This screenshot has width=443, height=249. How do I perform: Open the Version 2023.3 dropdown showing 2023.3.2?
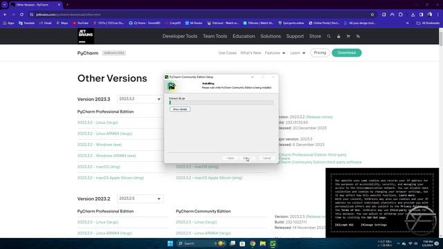pyautogui.click(x=140, y=99)
